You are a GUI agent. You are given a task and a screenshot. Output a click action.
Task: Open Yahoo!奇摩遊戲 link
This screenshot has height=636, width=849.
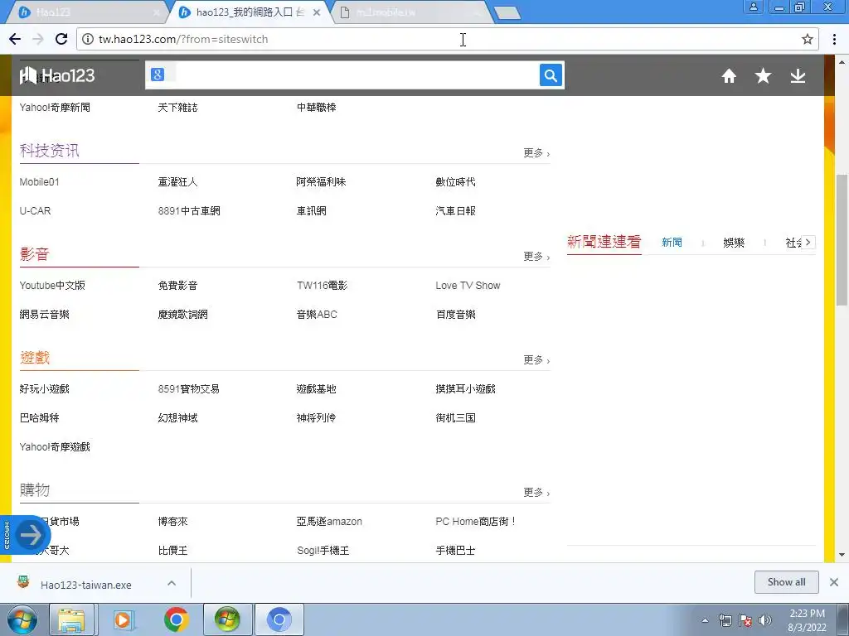click(55, 446)
